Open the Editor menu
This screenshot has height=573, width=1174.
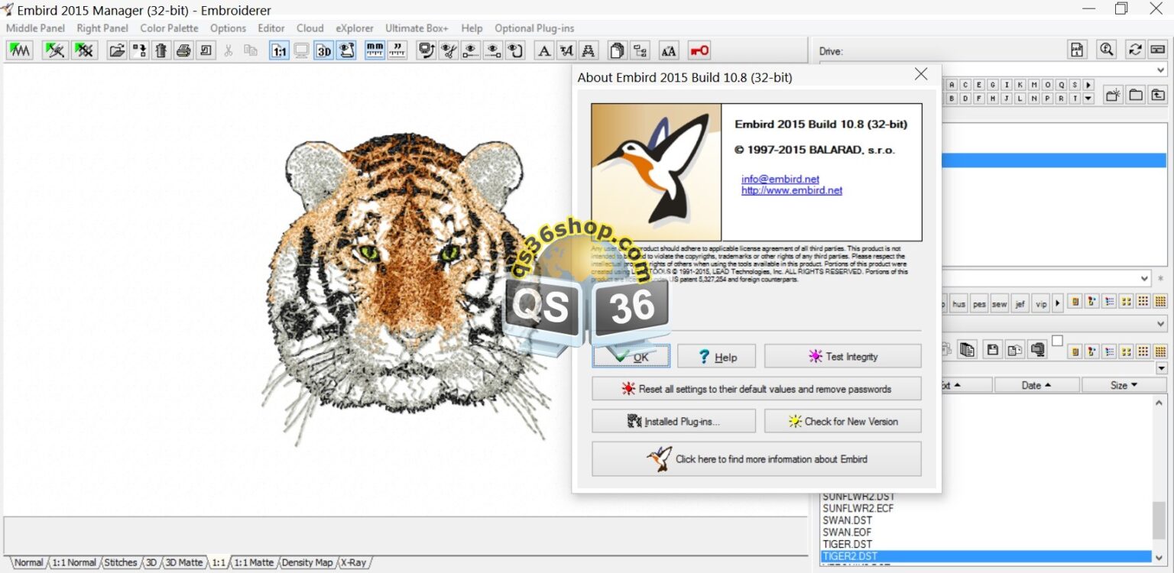coord(271,28)
